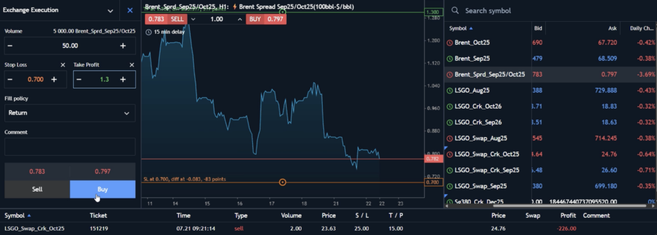This screenshot has height=235, width=657.
Task: Remove the Take Profit value
Action: (132, 65)
